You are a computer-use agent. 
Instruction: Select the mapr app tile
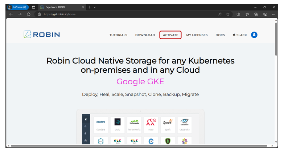tap(151, 125)
